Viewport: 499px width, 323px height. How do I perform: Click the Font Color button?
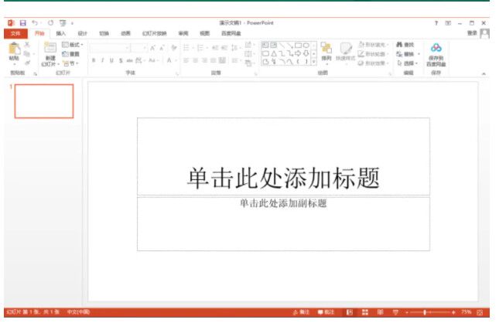[169, 60]
